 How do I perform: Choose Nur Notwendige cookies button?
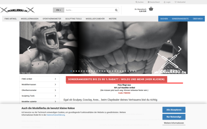pyautogui.click(x=174, y=117)
